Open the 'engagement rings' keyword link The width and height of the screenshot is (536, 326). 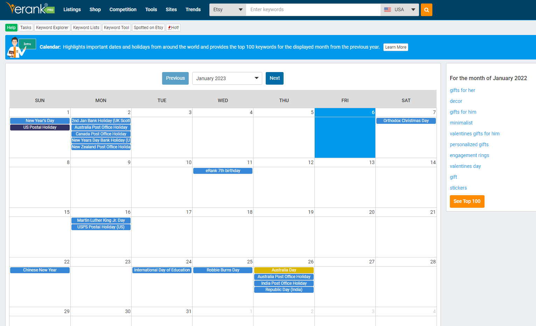[x=469, y=155]
